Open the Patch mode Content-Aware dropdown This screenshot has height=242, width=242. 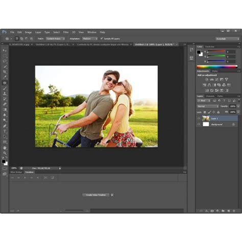point(55,39)
